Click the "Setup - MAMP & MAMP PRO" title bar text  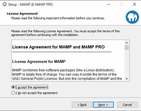point(30,5)
